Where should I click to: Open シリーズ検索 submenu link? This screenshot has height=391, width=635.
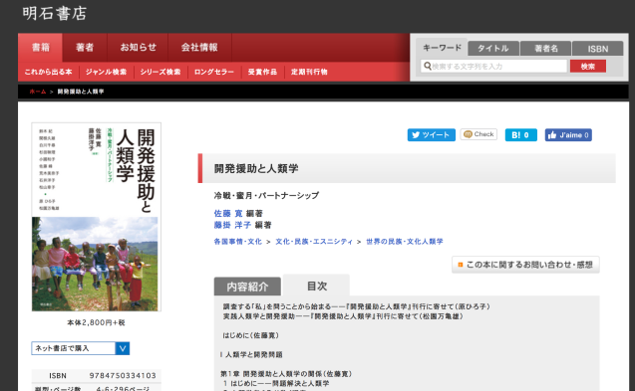coord(160,72)
